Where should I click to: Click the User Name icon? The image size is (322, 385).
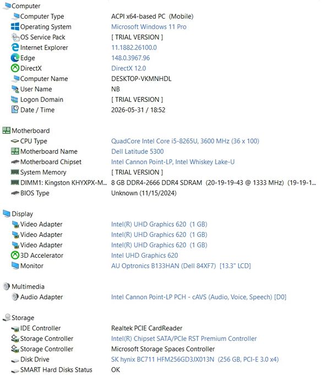[x=15, y=89]
